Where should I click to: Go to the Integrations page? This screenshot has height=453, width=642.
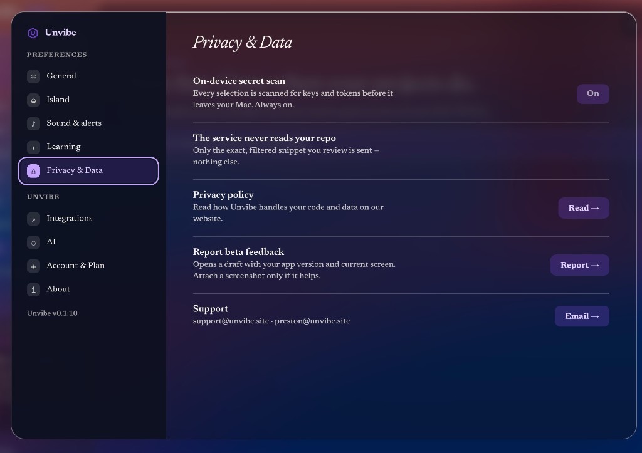(x=88, y=219)
